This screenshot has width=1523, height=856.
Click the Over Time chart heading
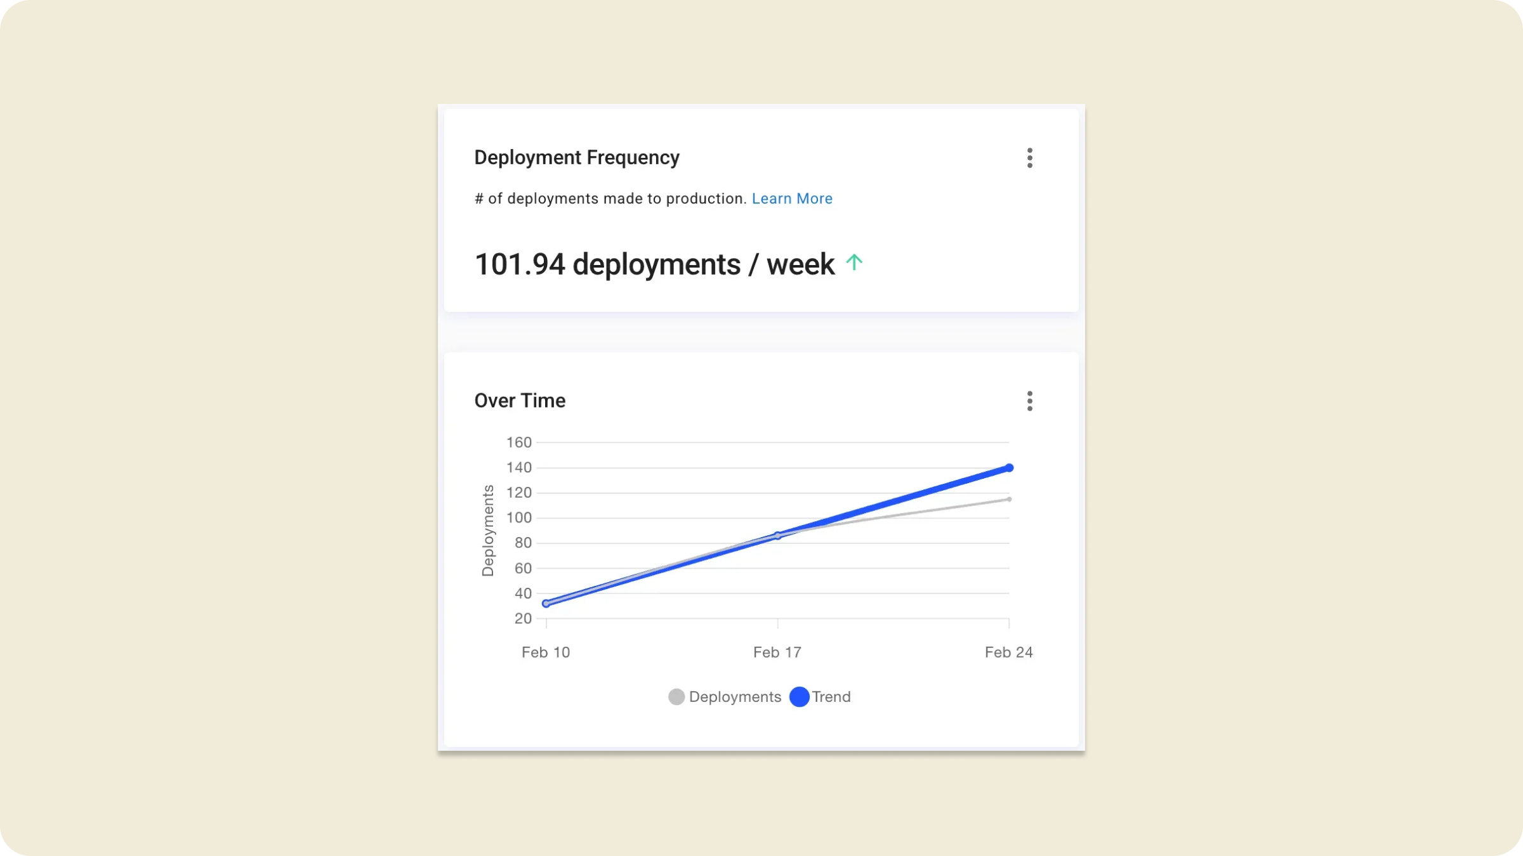520,401
